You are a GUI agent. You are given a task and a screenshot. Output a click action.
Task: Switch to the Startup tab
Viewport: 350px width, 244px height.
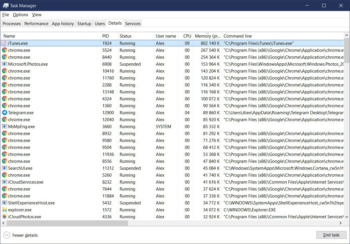point(84,24)
